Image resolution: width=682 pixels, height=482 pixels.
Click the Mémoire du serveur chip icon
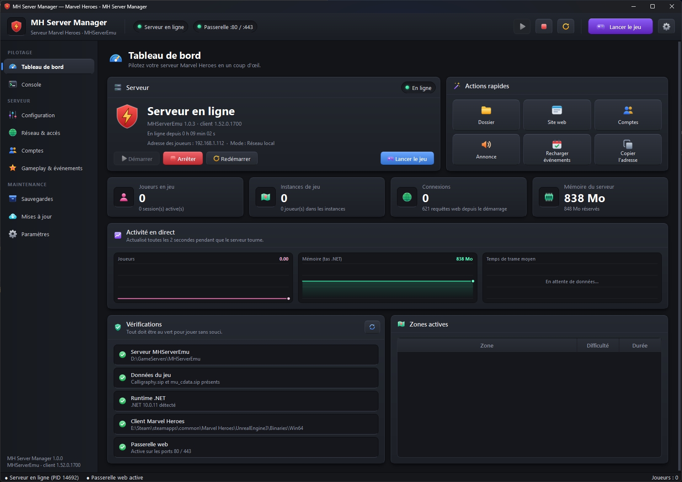(x=549, y=197)
